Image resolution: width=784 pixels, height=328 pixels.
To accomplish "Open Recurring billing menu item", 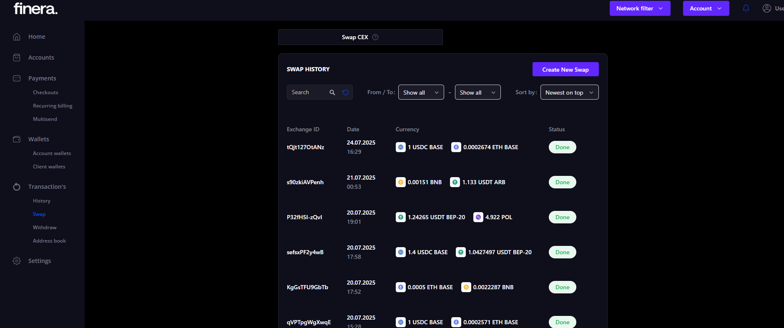I will (53, 106).
